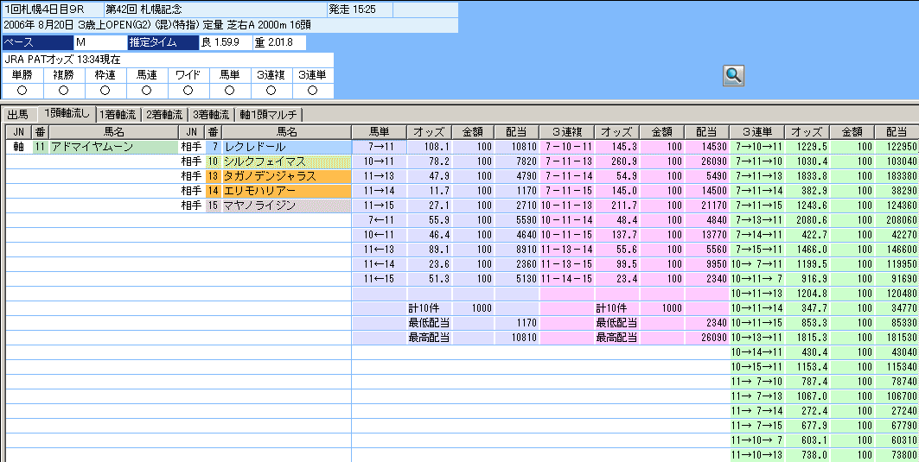Select the 単勝 radio button
This screenshot has width=919, height=462.
click(22, 90)
